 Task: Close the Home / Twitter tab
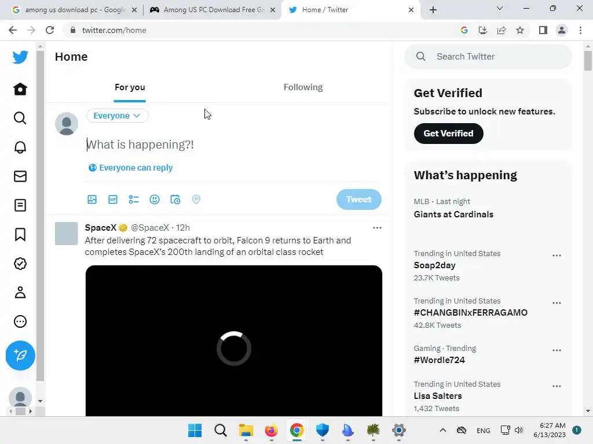pos(411,10)
